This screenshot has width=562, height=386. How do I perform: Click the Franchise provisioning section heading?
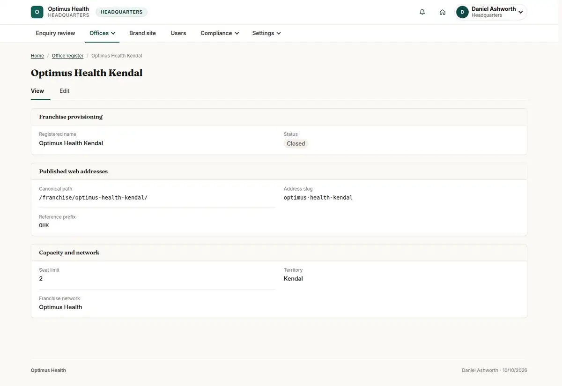click(x=71, y=117)
